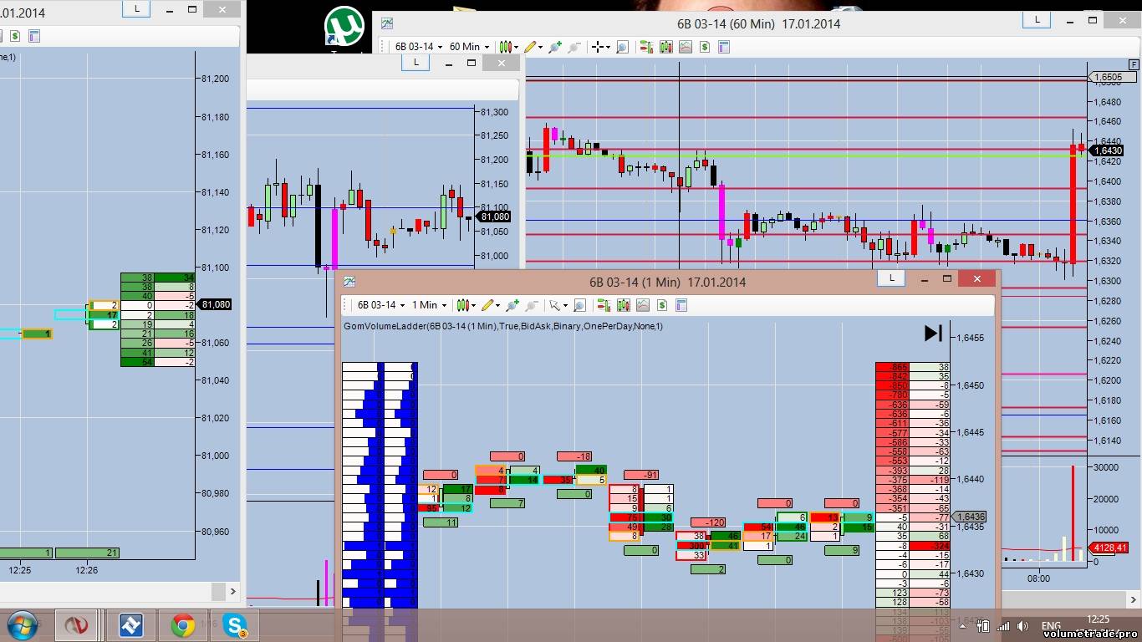Open instrument selector in 60 Min chart
Viewport: 1142px width, 642px height.
coord(418,47)
